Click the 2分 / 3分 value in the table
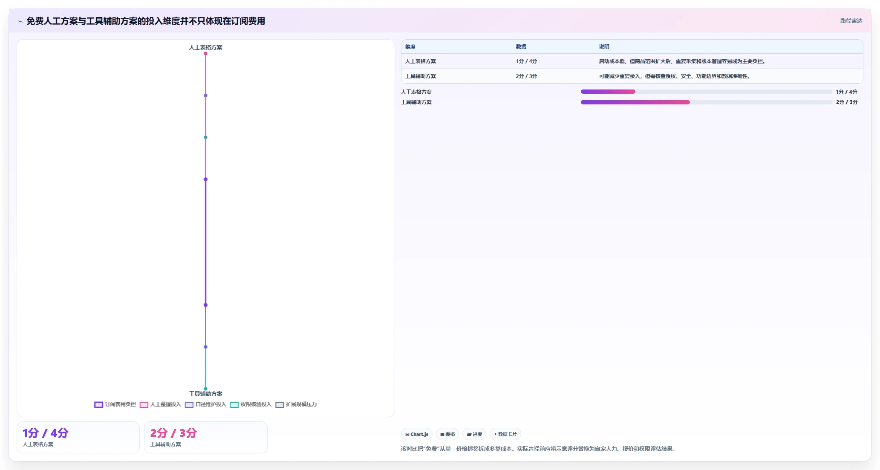Image resolution: width=880 pixels, height=470 pixels. tap(526, 76)
